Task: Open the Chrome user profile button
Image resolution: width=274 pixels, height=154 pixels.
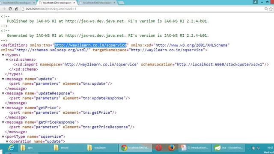Action: coord(255,2)
